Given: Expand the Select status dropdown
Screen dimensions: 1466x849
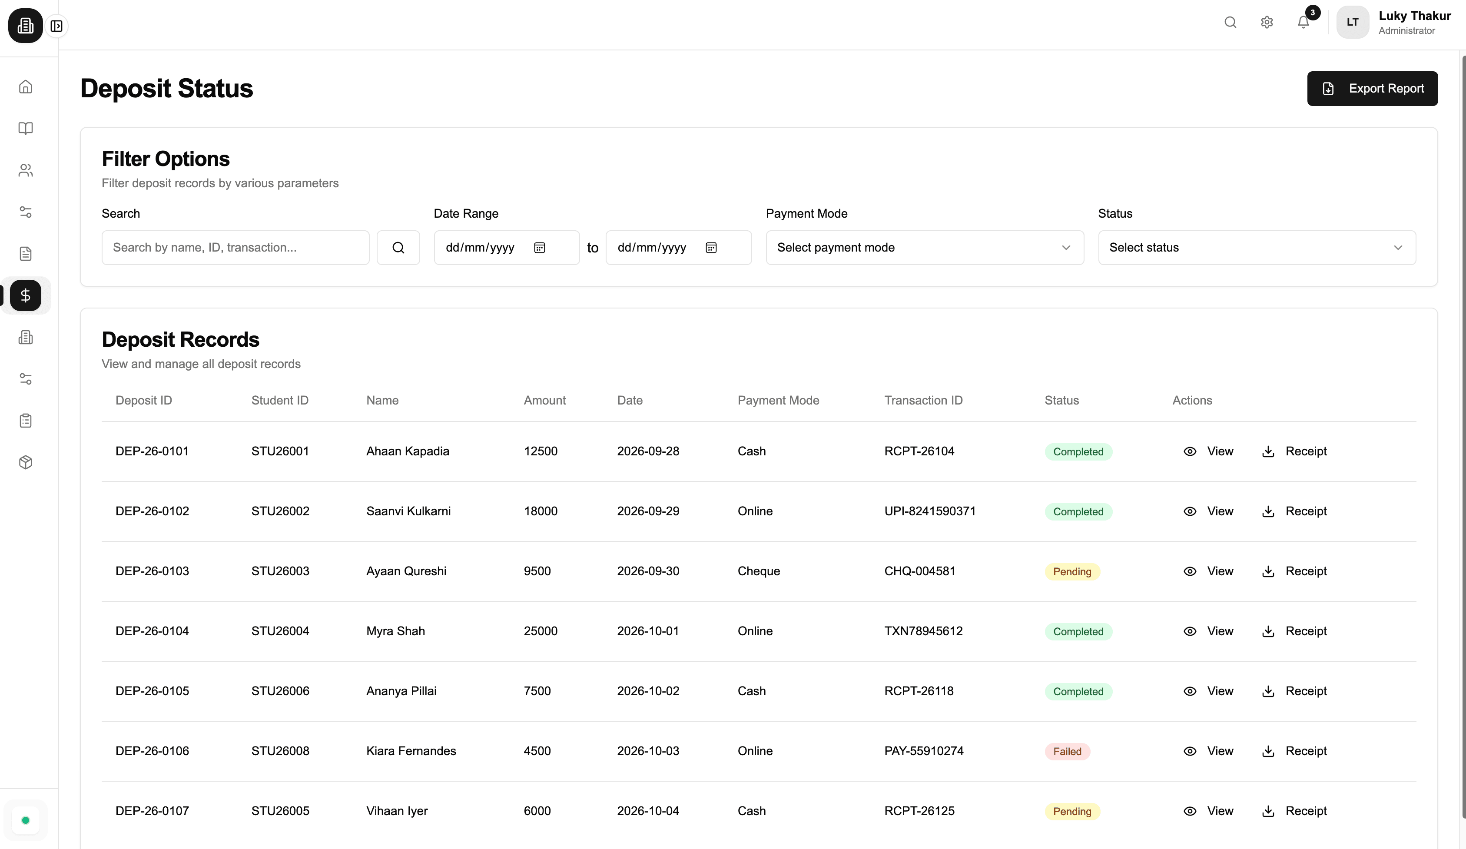Looking at the screenshot, I should [x=1257, y=248].
